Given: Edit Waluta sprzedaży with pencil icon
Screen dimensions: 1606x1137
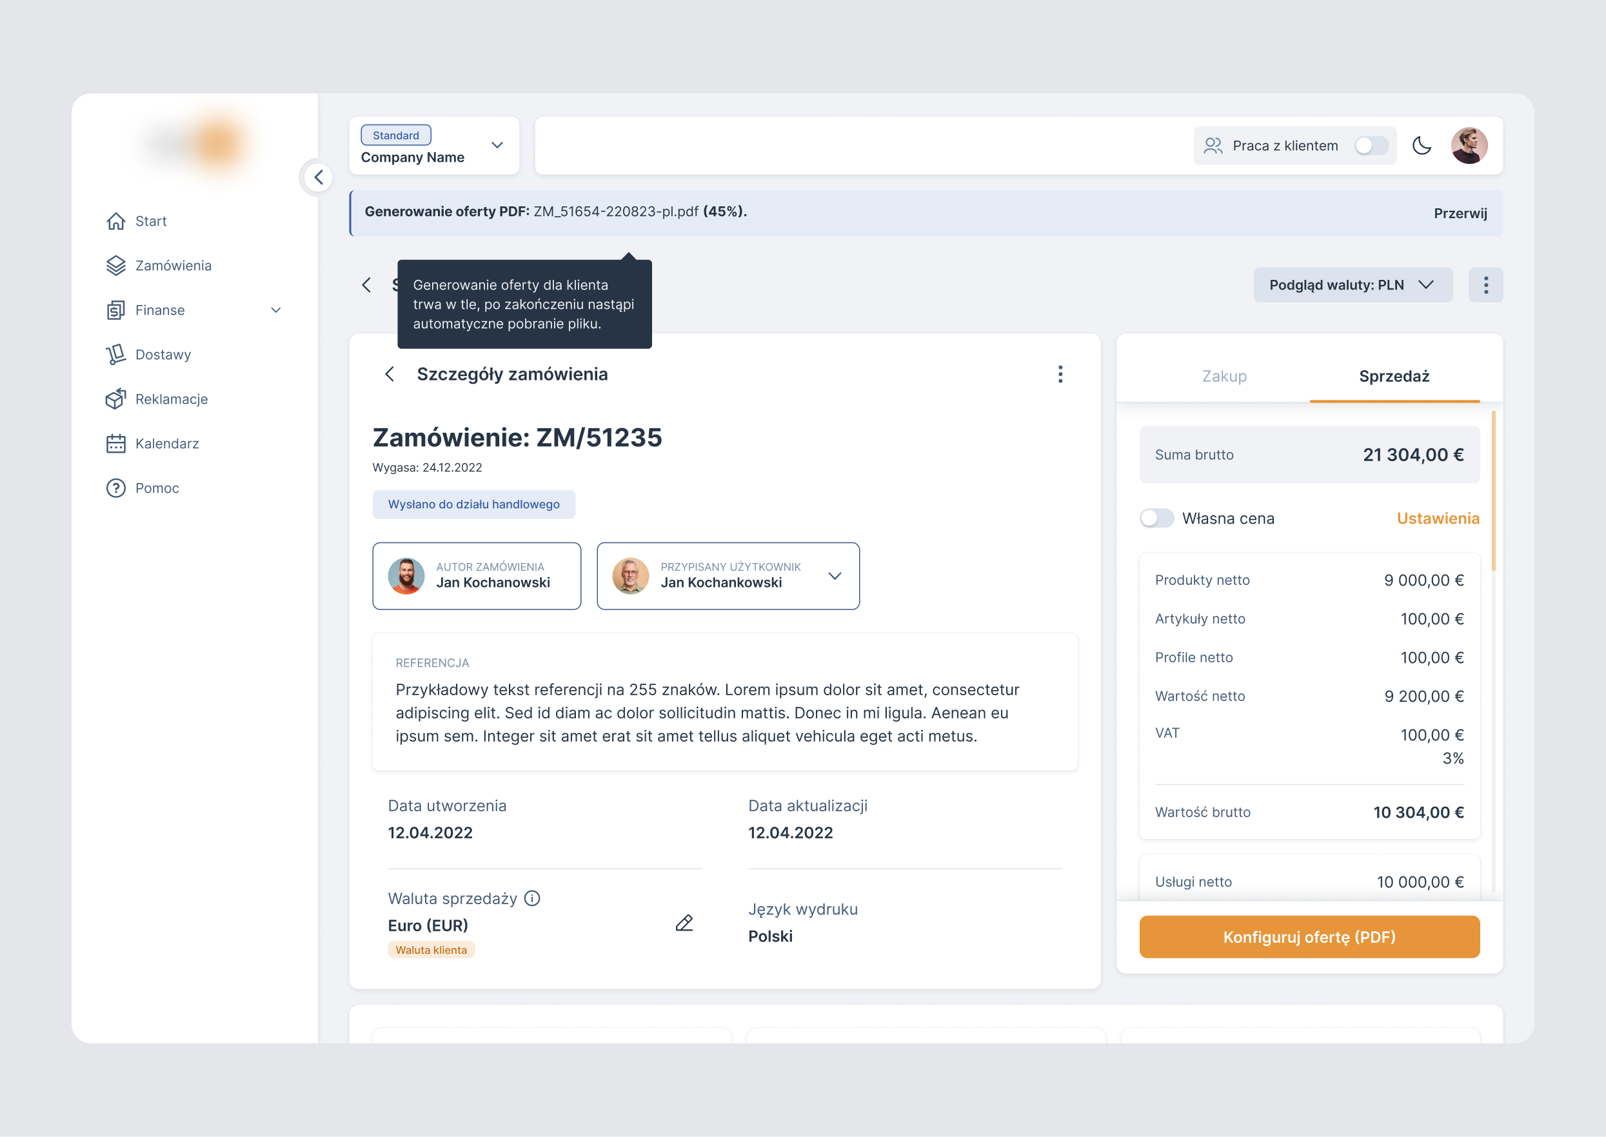Looking at the screenshot, I should 684,924.
